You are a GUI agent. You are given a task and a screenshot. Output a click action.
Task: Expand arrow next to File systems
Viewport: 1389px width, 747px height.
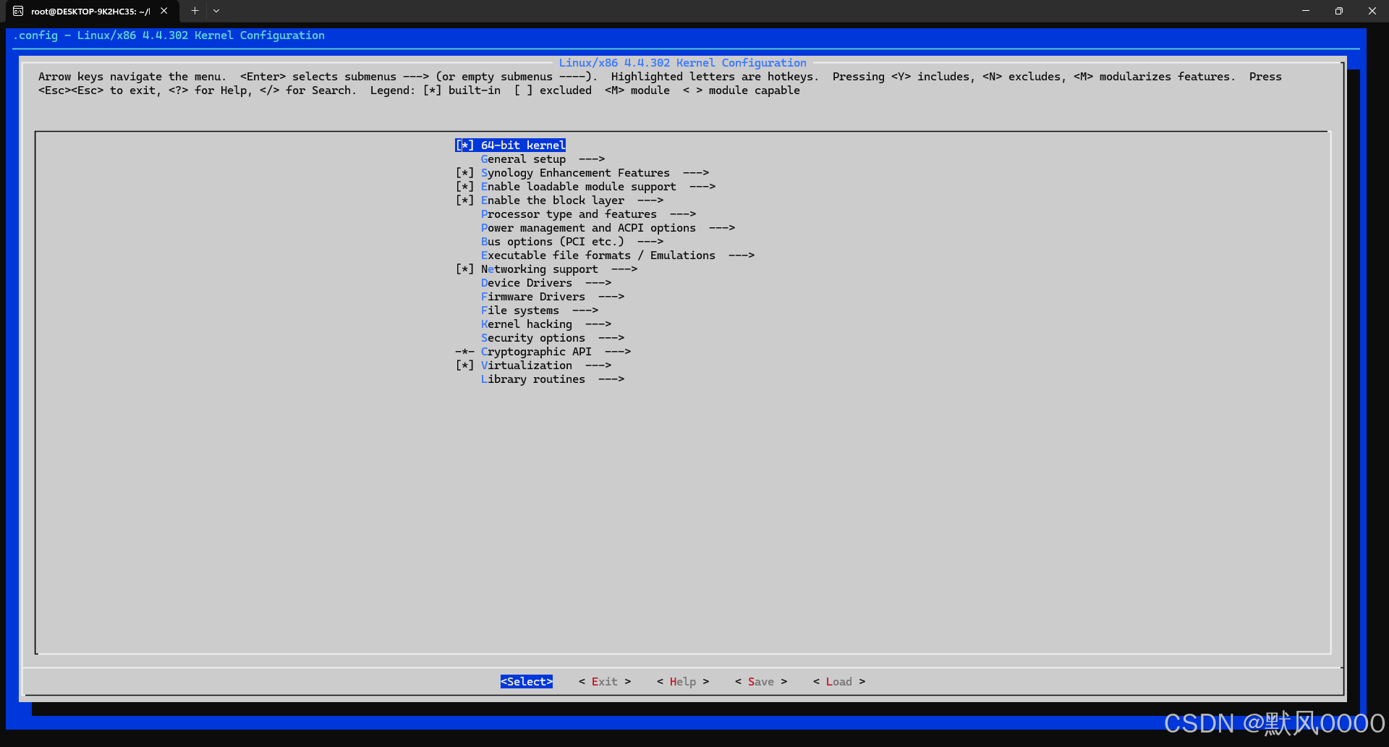[585, 311]
